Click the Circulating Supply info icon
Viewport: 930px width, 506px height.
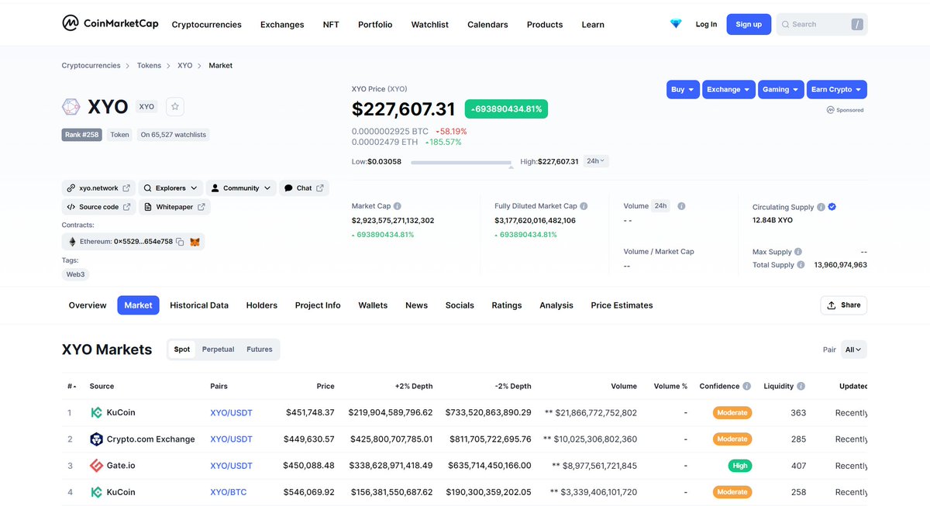point(821,207)
